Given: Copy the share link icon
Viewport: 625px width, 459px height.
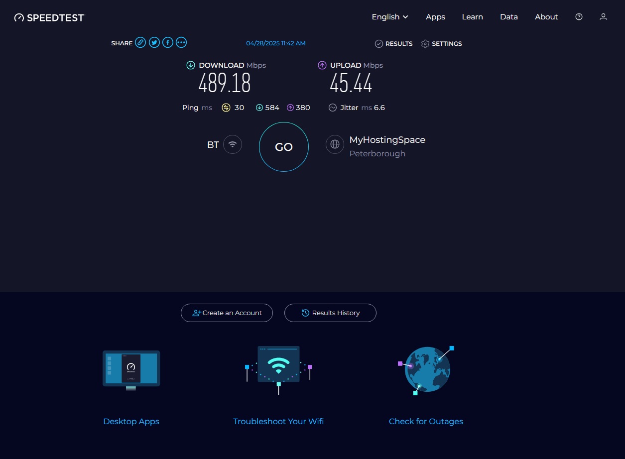Looking at the screenshot, I should (141, 43).
